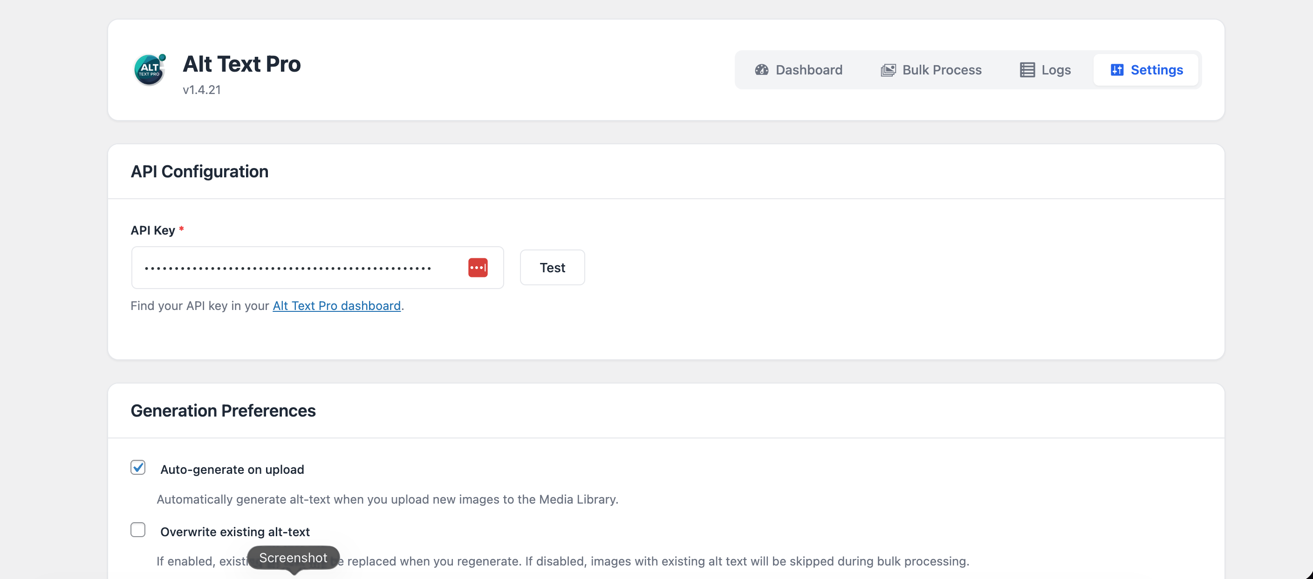Click the Alt Text Pro round logo
Image resolution: width=1313 pixels, height=579 pixels.
click(x=150, y=70)
